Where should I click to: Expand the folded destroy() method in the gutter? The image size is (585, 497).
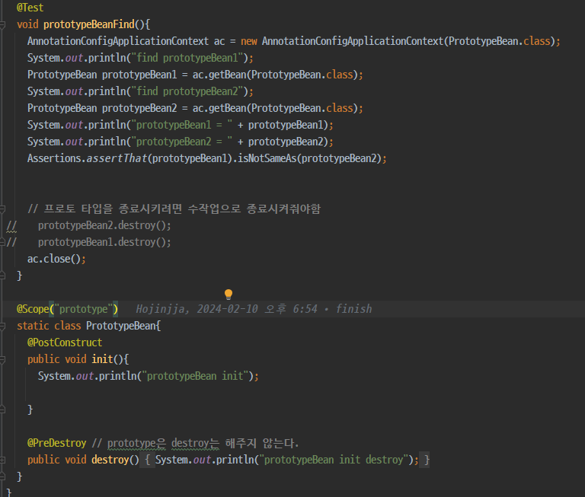coord(2,460)
